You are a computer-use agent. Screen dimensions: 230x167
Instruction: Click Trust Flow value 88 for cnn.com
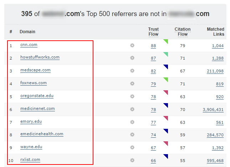[x=153, y=46]
